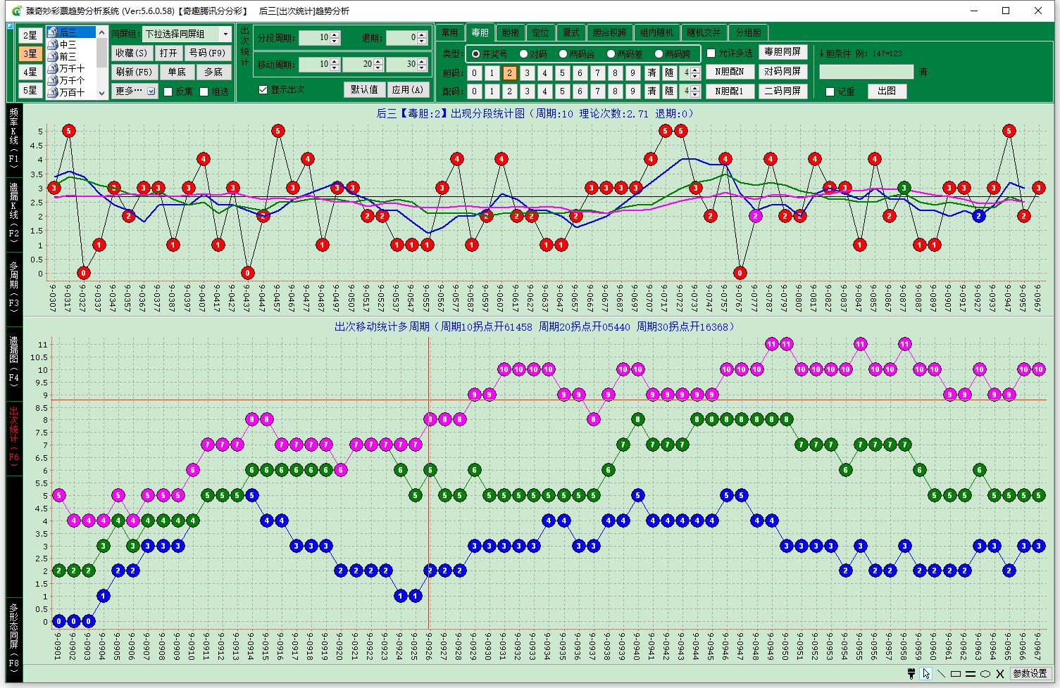Click the paint brush tool icon
Viewport: 1060px width, 688px height.
coord(911,673)
